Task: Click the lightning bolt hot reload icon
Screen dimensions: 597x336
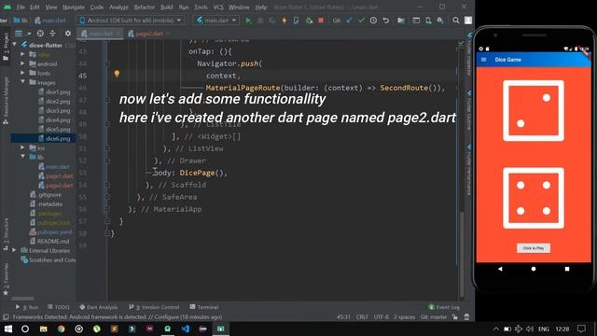Action: (284, 21)
